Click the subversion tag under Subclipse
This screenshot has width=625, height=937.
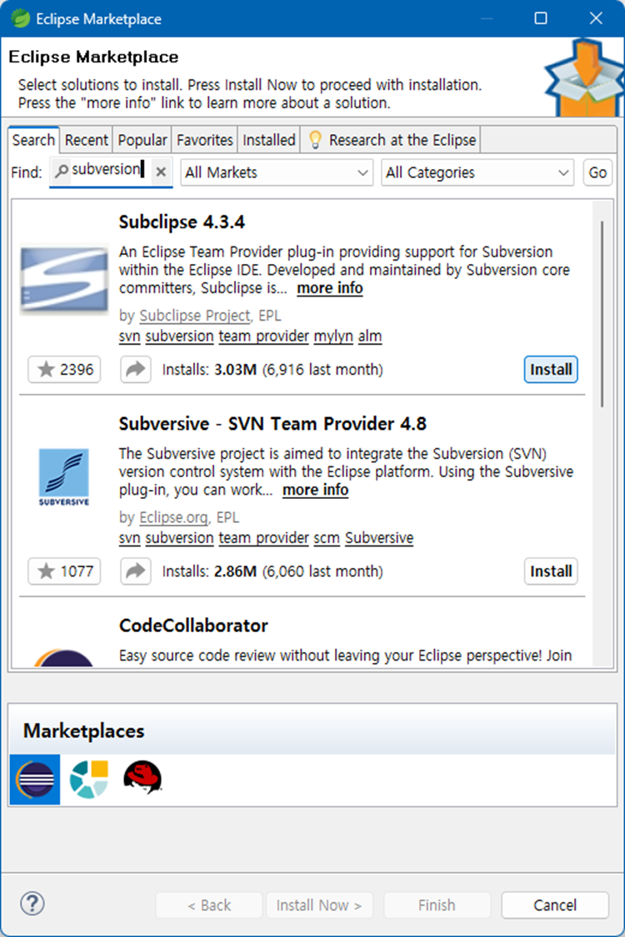tap(179, 336)
